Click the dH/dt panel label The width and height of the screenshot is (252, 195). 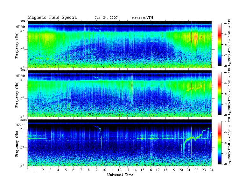pyautogui.click(x=20, y=27)
